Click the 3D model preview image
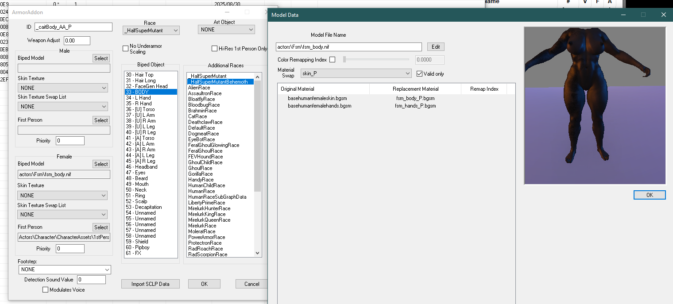This screenshot has height=304, width=673. click(x=595, y=106)
